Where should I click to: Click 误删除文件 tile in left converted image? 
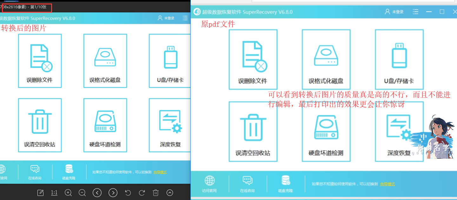coord(40,61)
